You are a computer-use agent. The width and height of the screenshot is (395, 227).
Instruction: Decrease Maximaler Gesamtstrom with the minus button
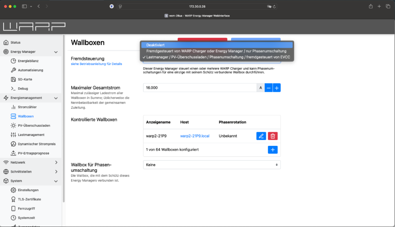[x=268, y=88]
